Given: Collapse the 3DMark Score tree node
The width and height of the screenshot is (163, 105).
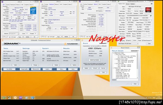Looking at the screenshot, I should pos(113,53).
